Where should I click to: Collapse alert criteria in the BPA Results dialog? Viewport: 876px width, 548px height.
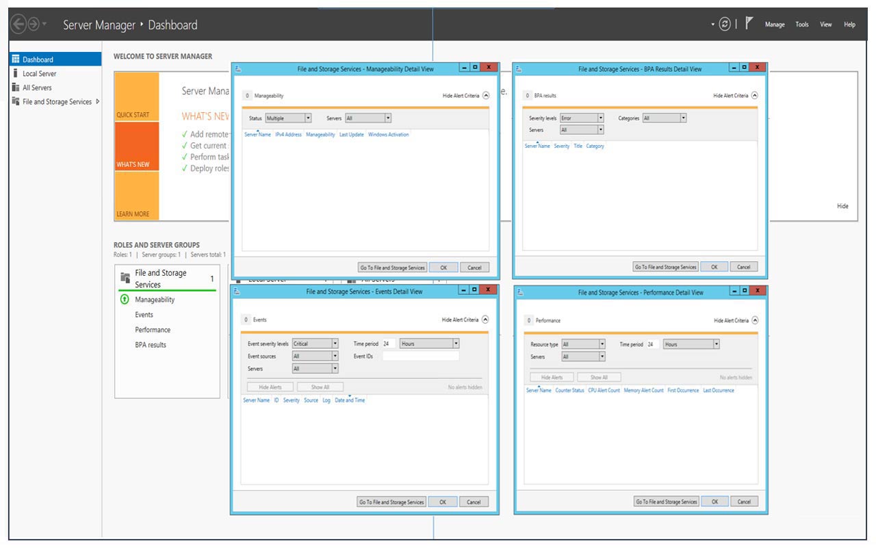coord(755,96)
